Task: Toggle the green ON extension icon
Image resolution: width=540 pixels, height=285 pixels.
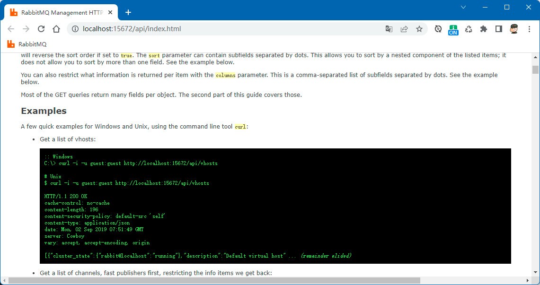Action: click(x=453, y=30)
